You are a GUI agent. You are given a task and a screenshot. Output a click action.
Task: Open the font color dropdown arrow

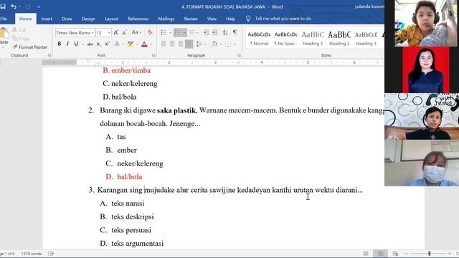point(151,44)
